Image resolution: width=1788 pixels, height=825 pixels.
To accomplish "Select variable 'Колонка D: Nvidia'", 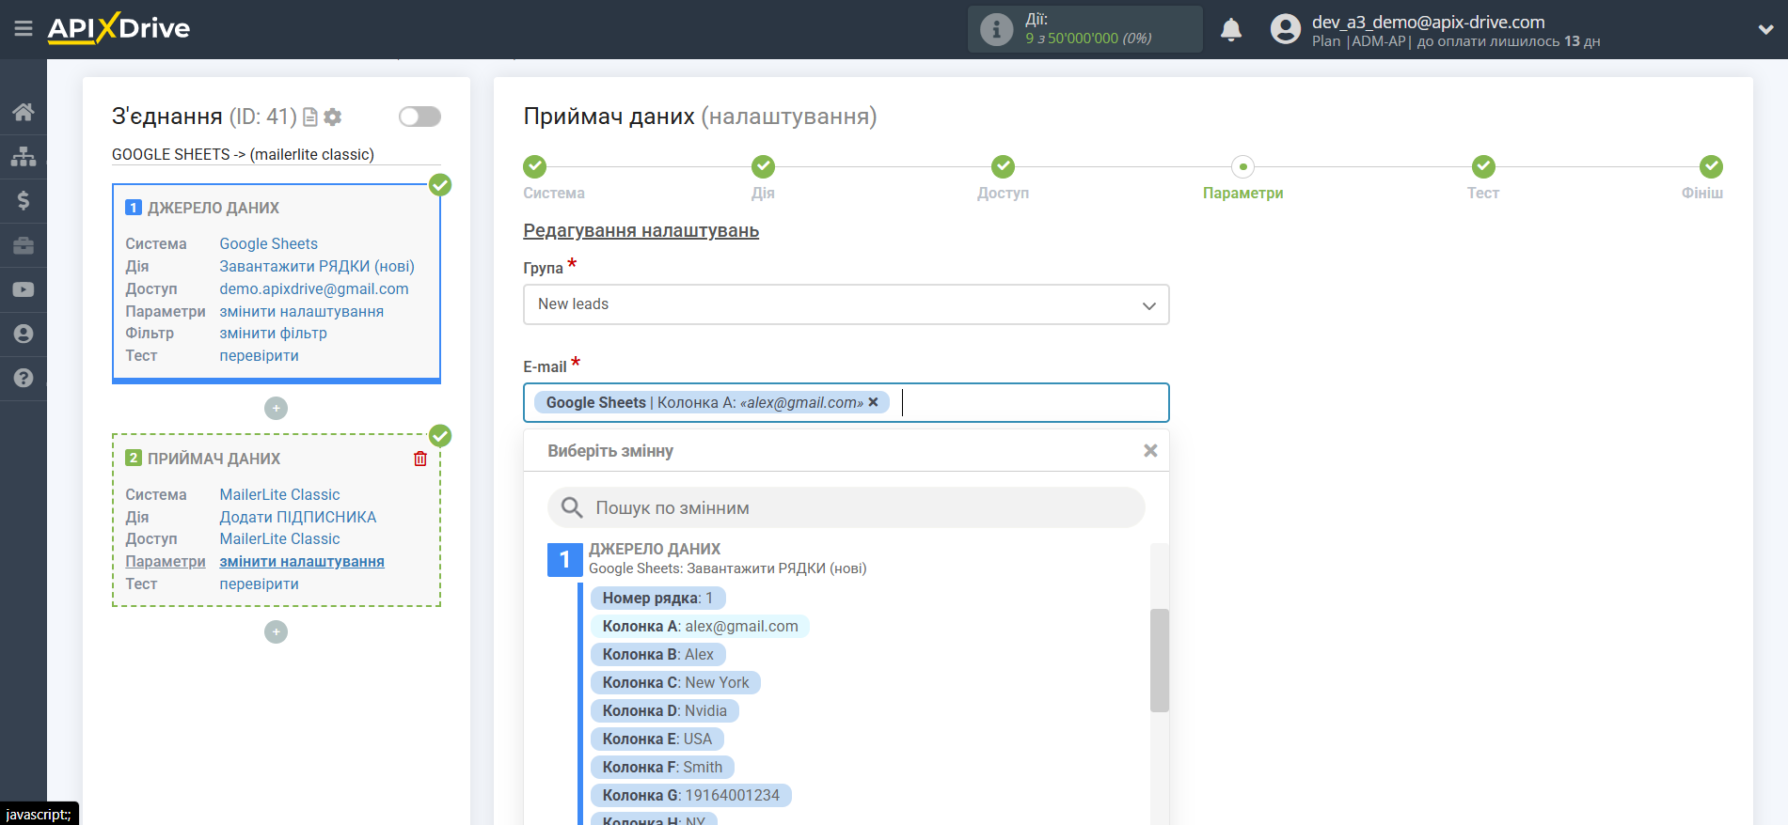I will [x=664, y=710].
